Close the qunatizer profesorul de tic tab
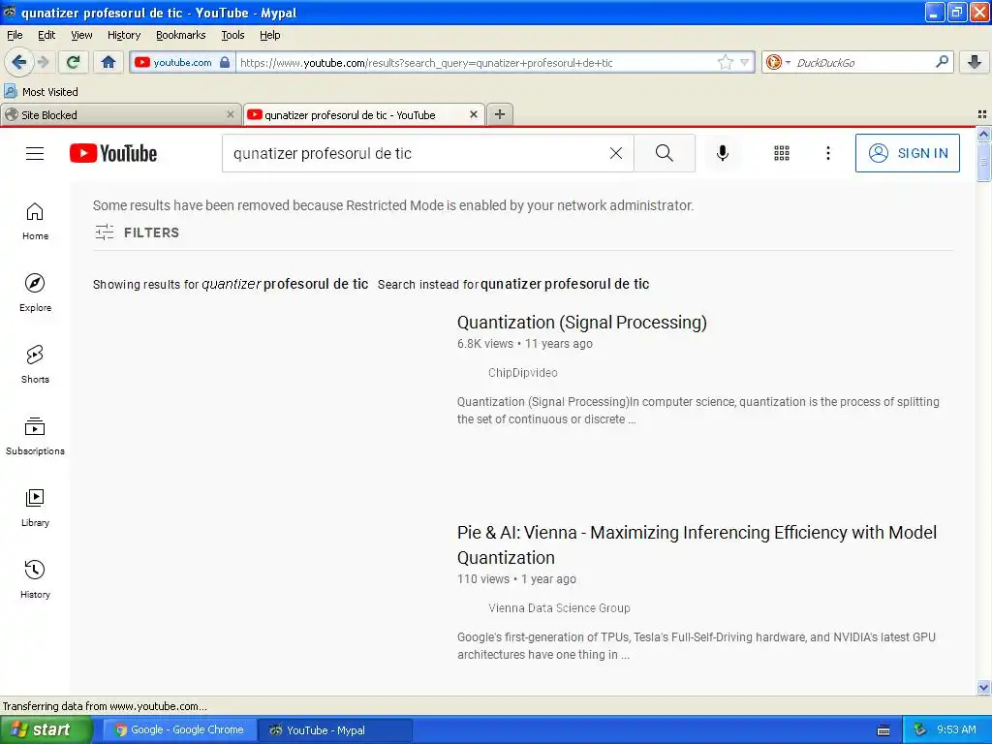Viewport: 992px width, 744px height. pos(473,114)
